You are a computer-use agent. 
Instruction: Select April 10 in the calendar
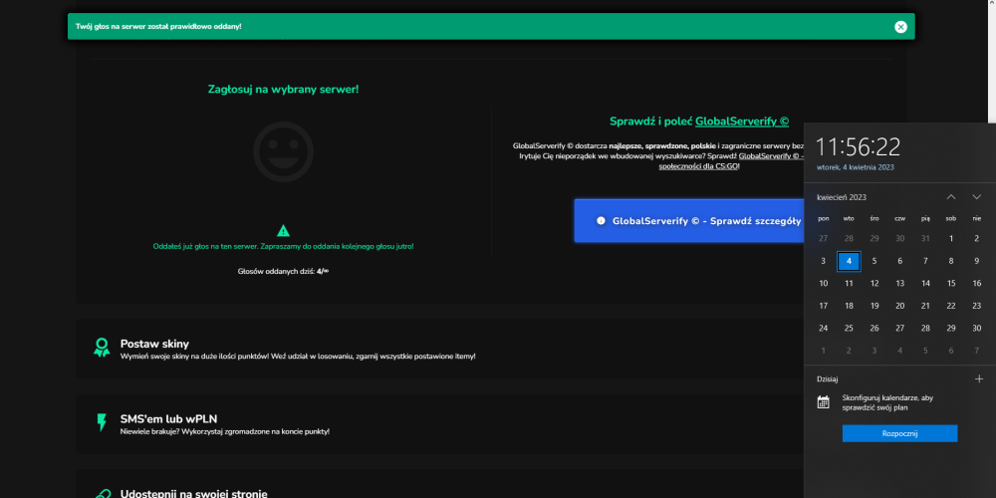click(824, 283)
